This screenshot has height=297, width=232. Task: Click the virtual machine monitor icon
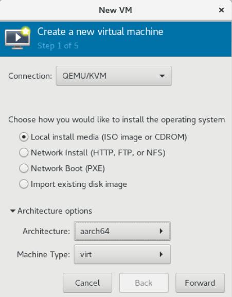click(x=17, y=38)
